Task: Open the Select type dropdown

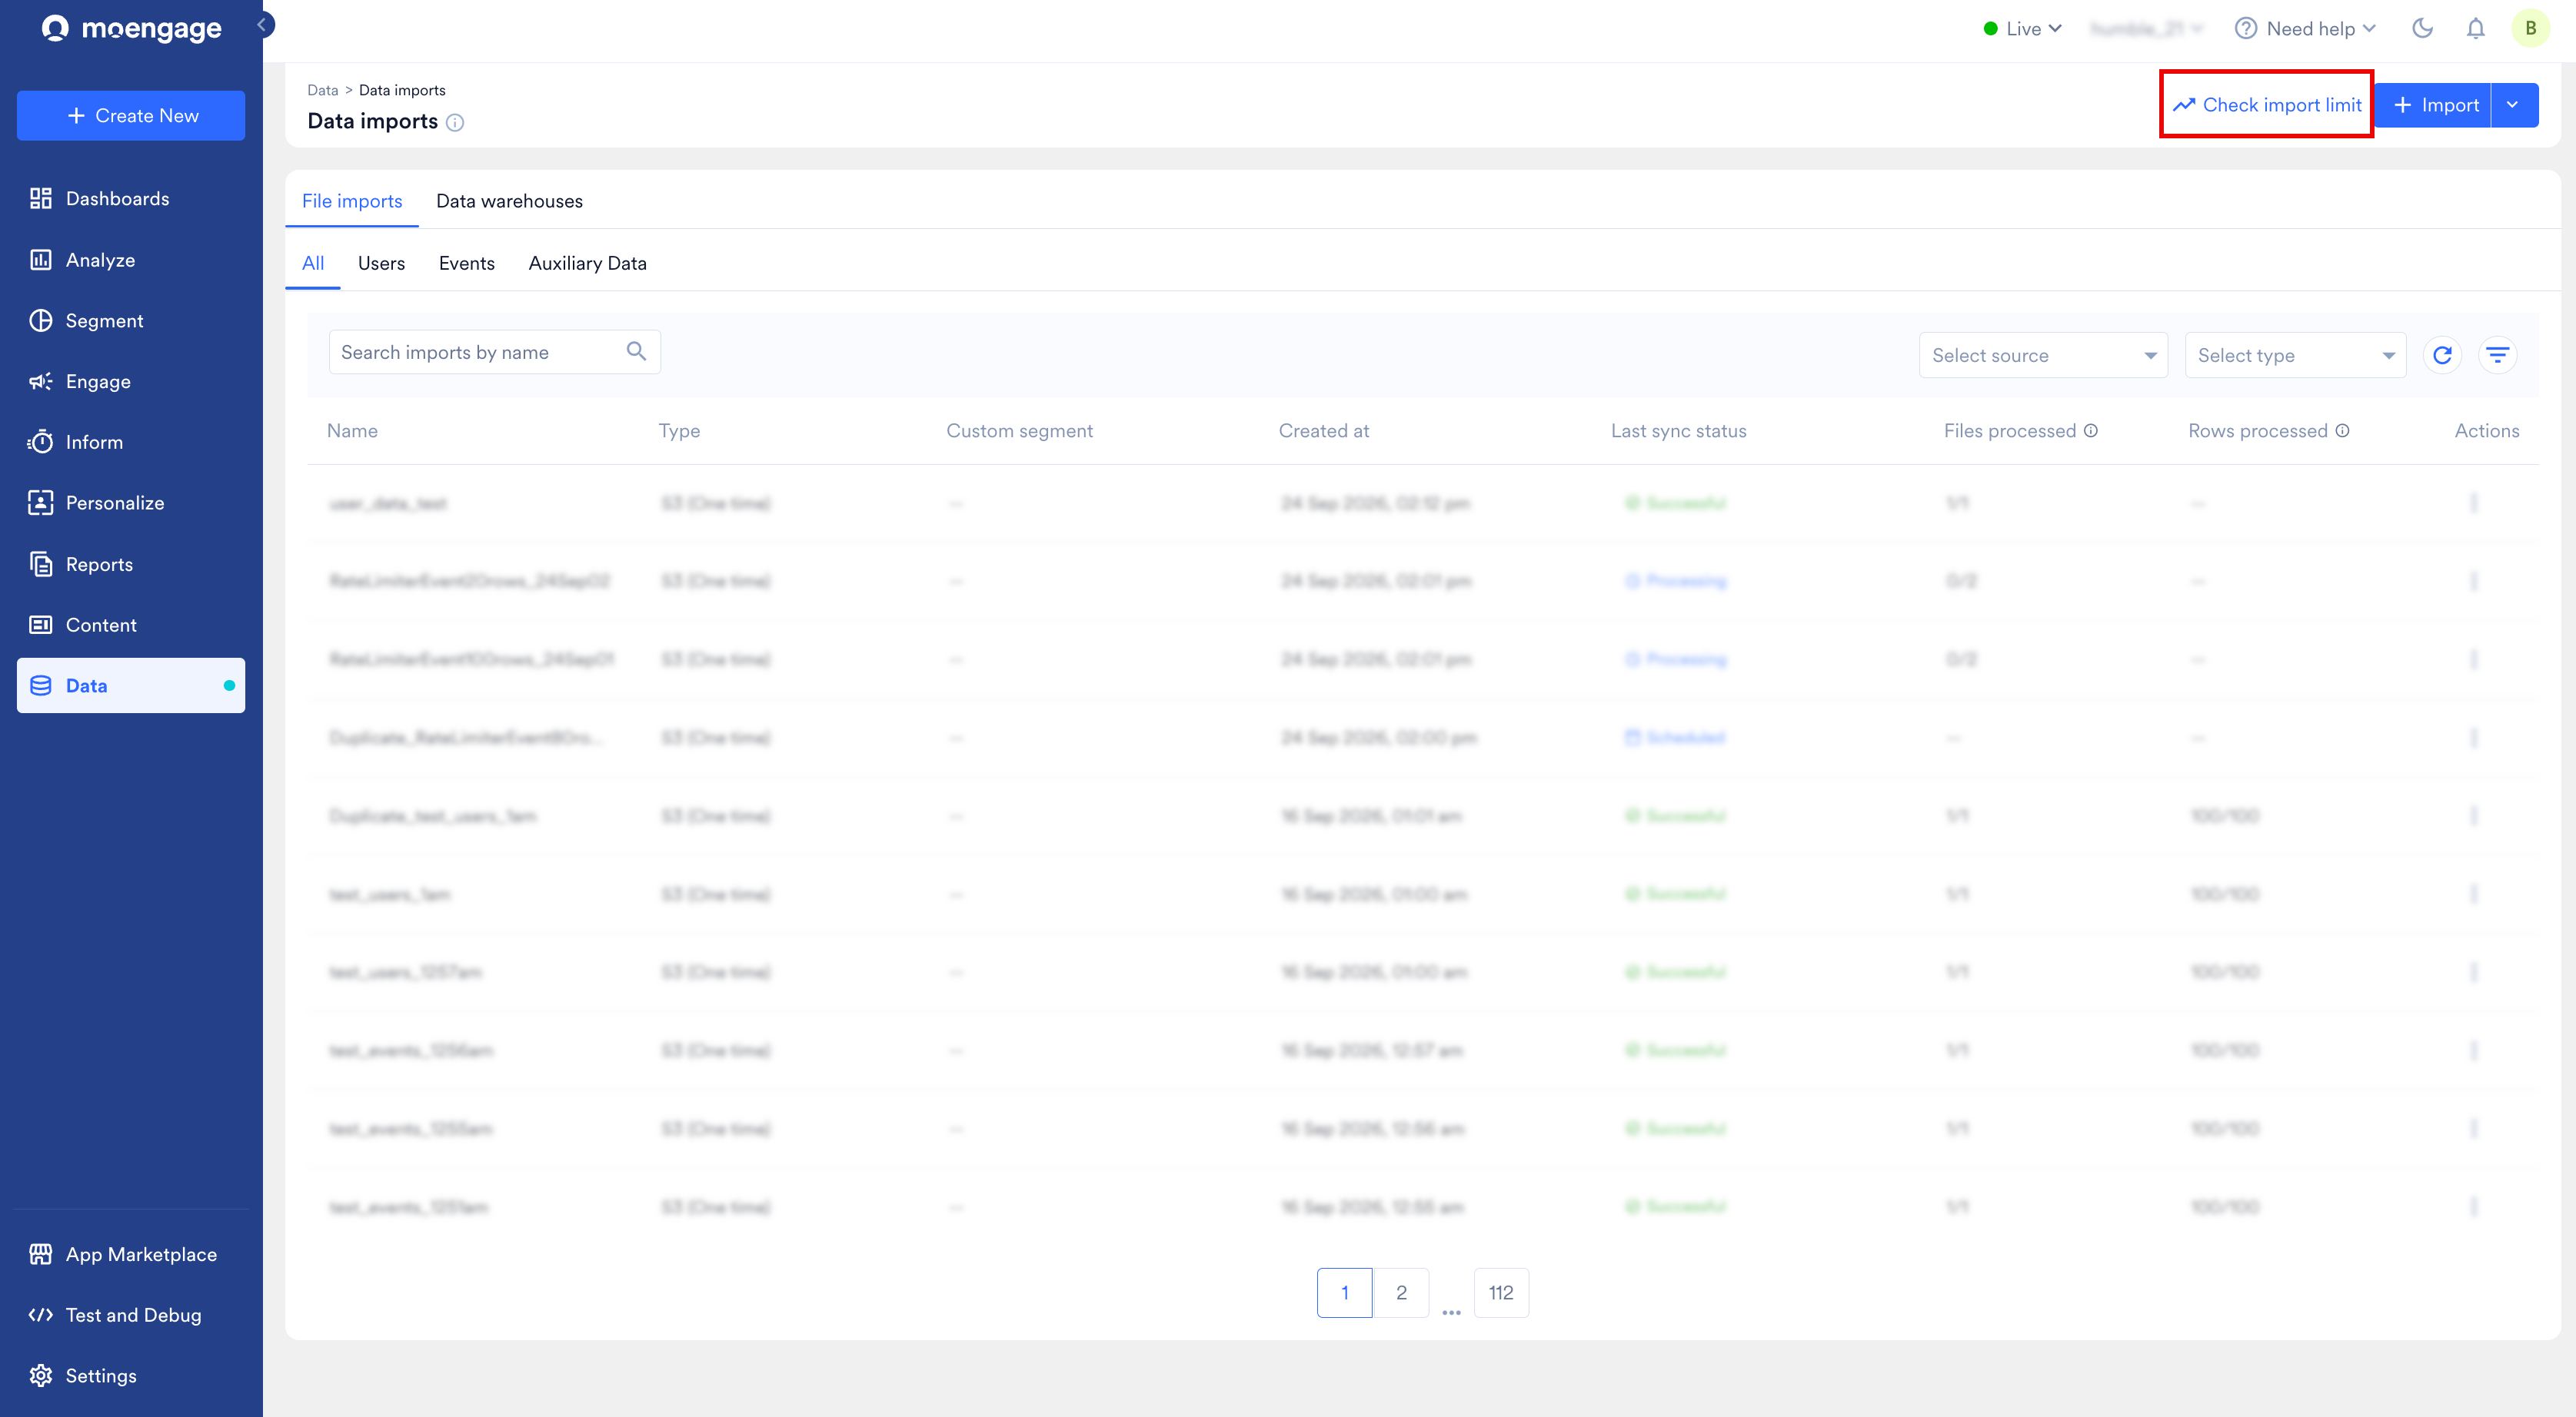Action: pos(2295,356)
